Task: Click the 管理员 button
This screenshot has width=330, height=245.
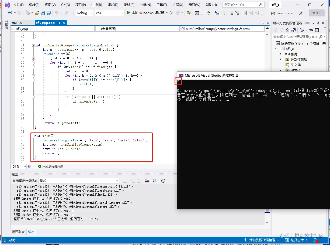Action: (317, 13)
